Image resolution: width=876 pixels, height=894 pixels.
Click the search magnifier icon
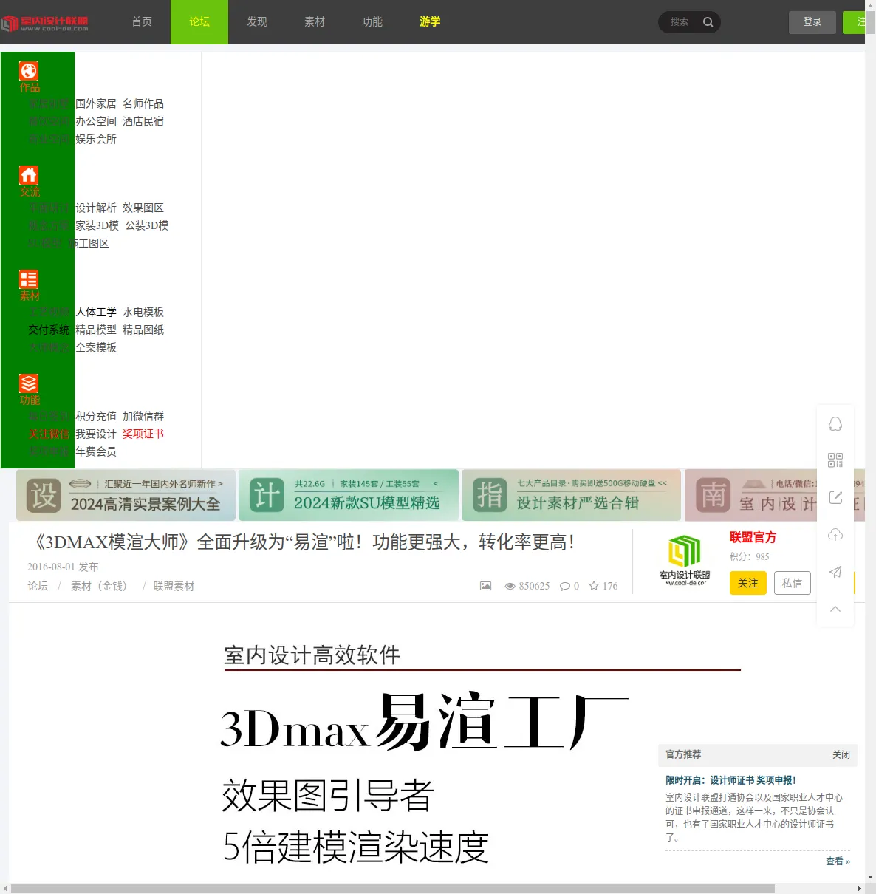(x=708, y=22)
